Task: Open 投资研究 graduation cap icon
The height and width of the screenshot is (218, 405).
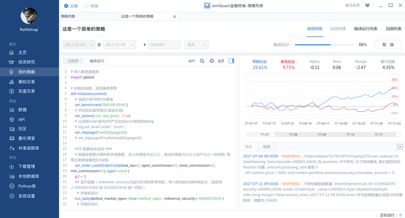Action: tap(11, 62)
